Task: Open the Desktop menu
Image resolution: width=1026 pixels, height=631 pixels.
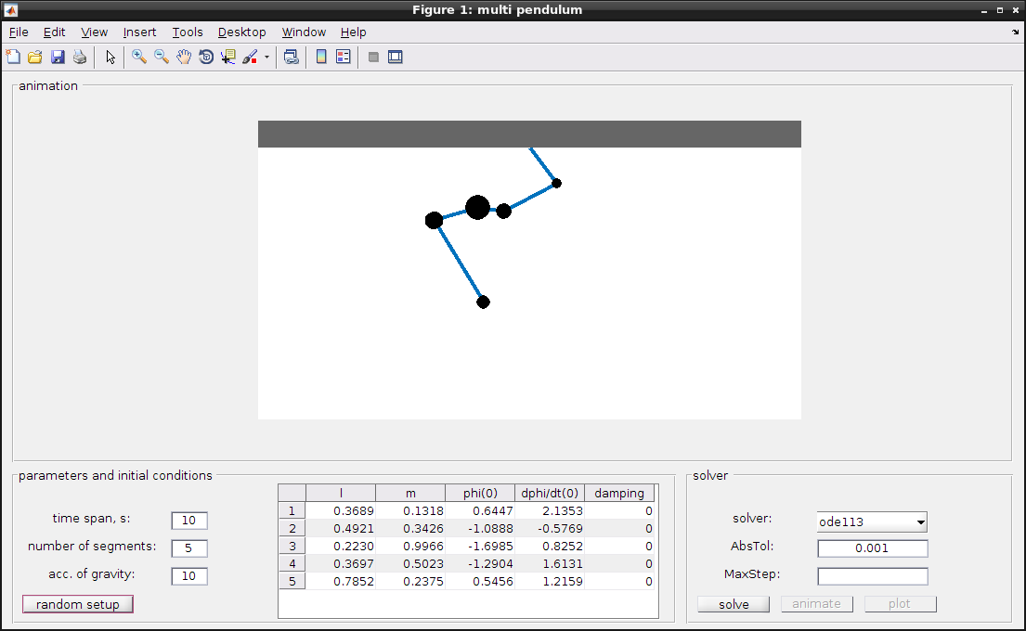Action: click(241, 32)
